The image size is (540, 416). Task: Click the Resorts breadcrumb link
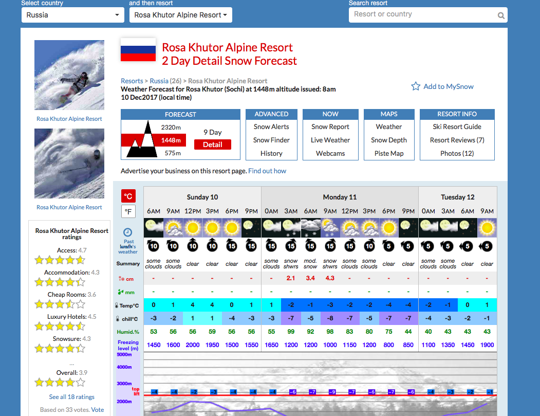coord(132,81)
